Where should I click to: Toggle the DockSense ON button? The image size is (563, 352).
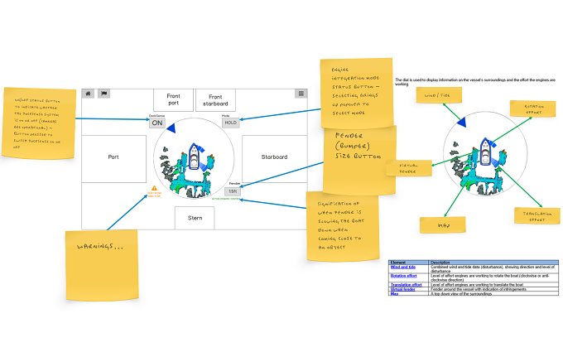[x=157, y=123]
